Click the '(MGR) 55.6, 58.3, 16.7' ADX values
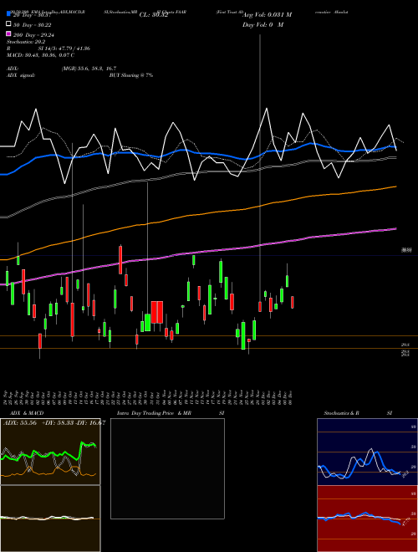This screenshot has width=418, height=552. pyautogui.click(x=89, y=69)
